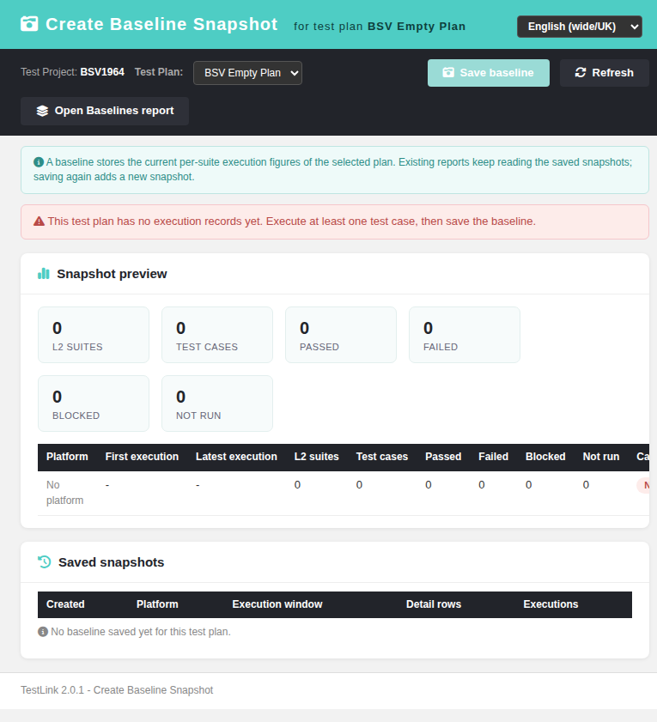Open the Test Plan BSV Empty Plan dropdown
Viewport: 657px width, 722px height.
[x=247, y=73]
